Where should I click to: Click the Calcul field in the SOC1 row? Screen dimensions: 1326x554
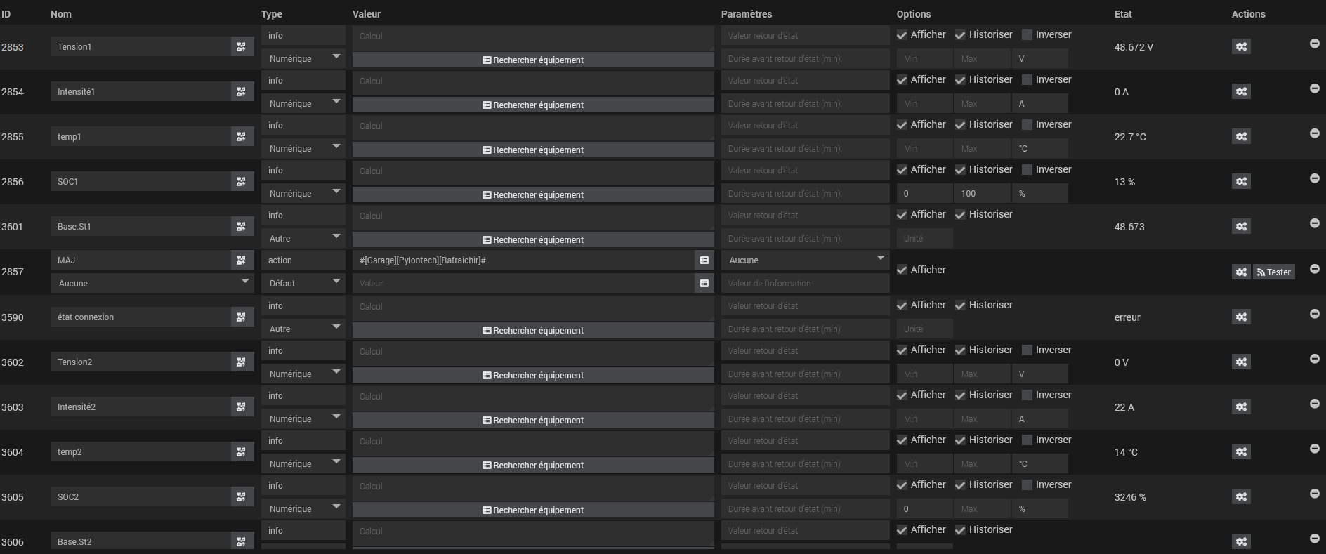coord(533,171)
